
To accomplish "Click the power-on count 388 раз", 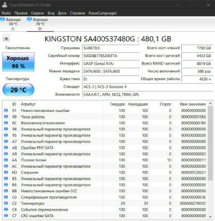I will (197, 71).
